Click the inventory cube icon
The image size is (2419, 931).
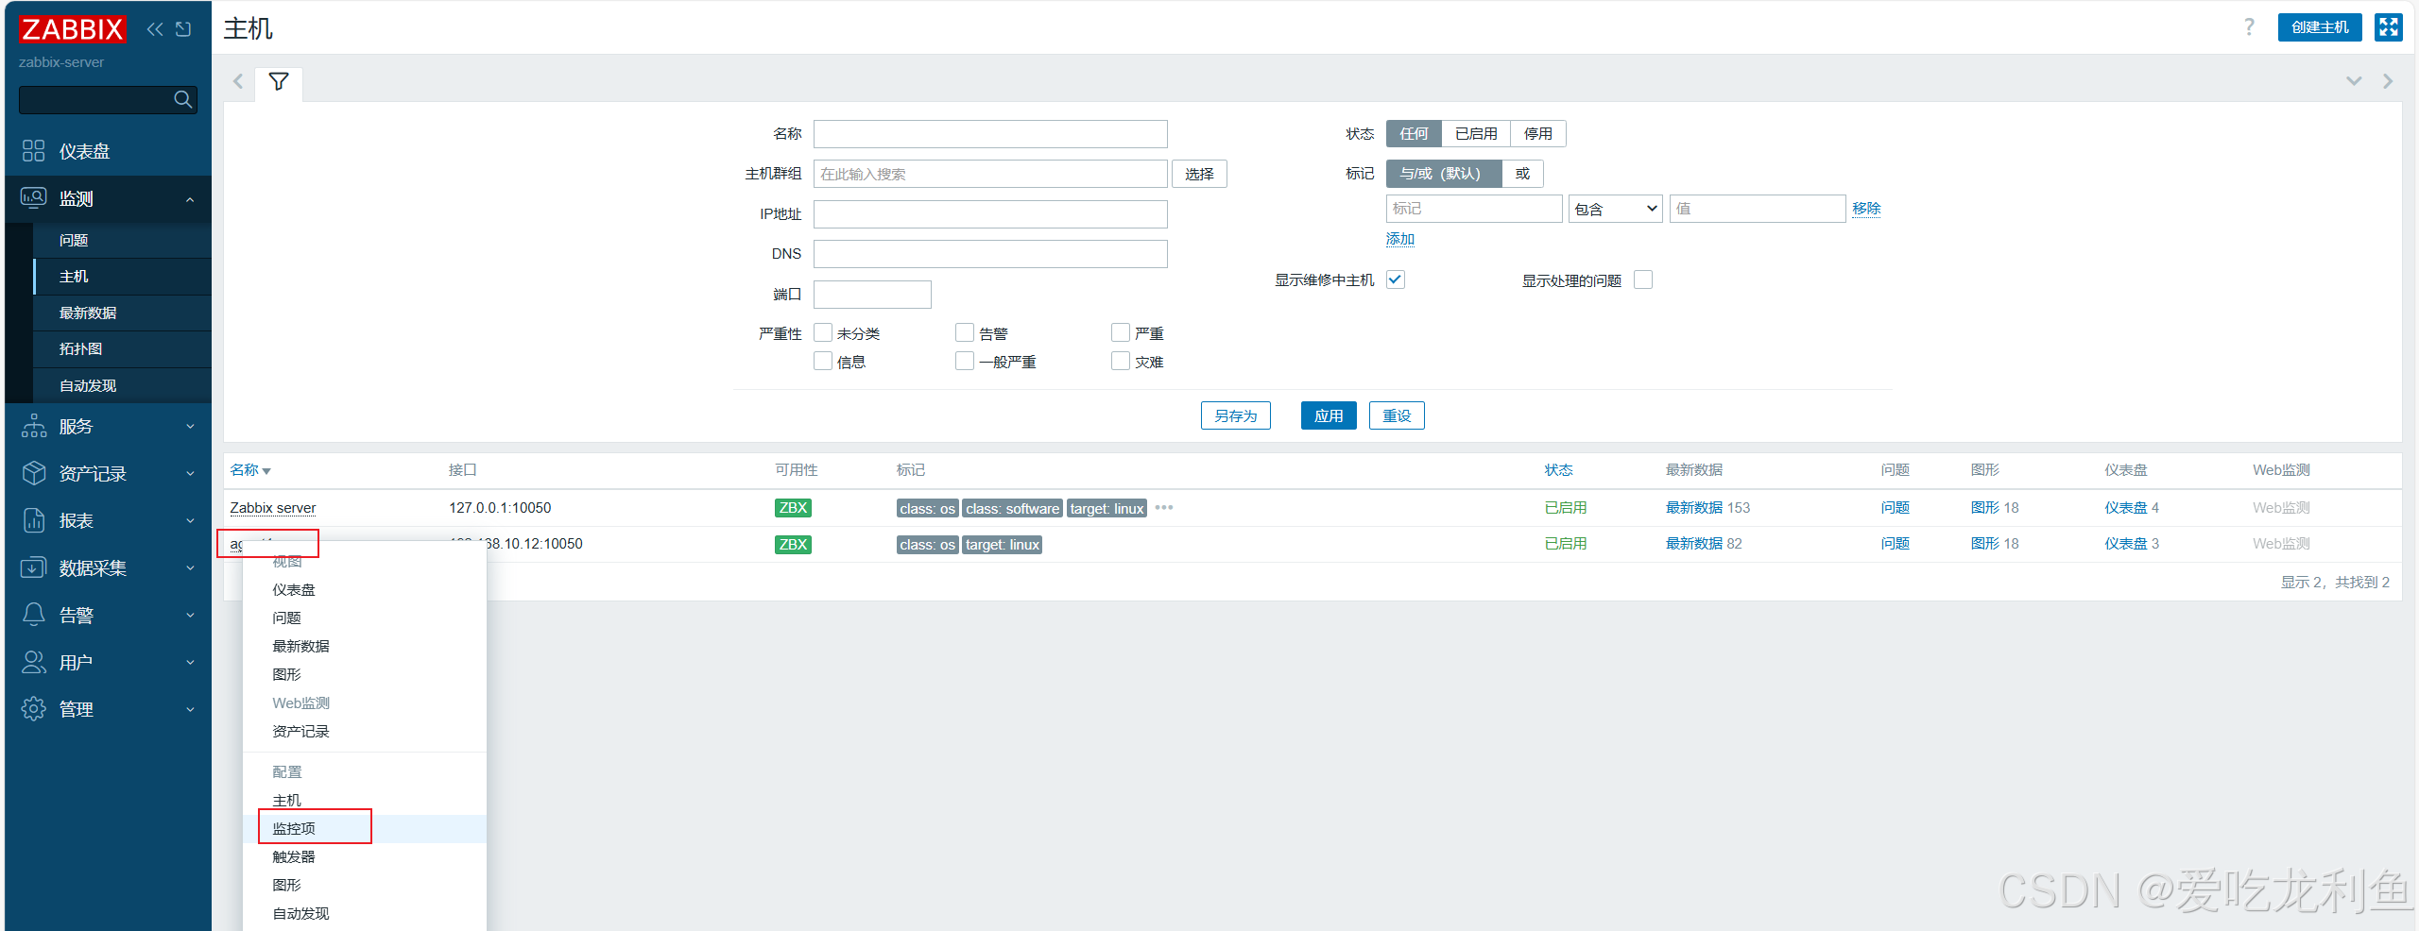[34, 473]
